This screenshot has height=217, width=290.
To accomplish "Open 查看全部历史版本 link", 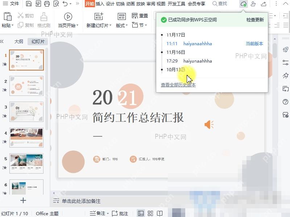I will (x=178, y=85).
